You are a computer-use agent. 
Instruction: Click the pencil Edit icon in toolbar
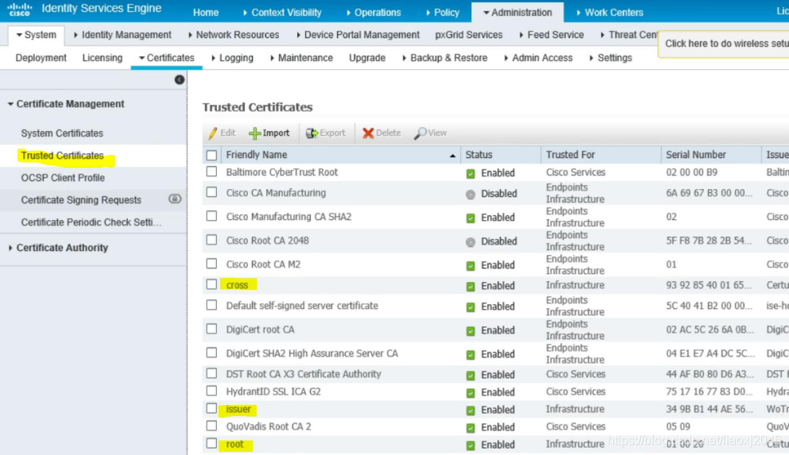(213, 133)
